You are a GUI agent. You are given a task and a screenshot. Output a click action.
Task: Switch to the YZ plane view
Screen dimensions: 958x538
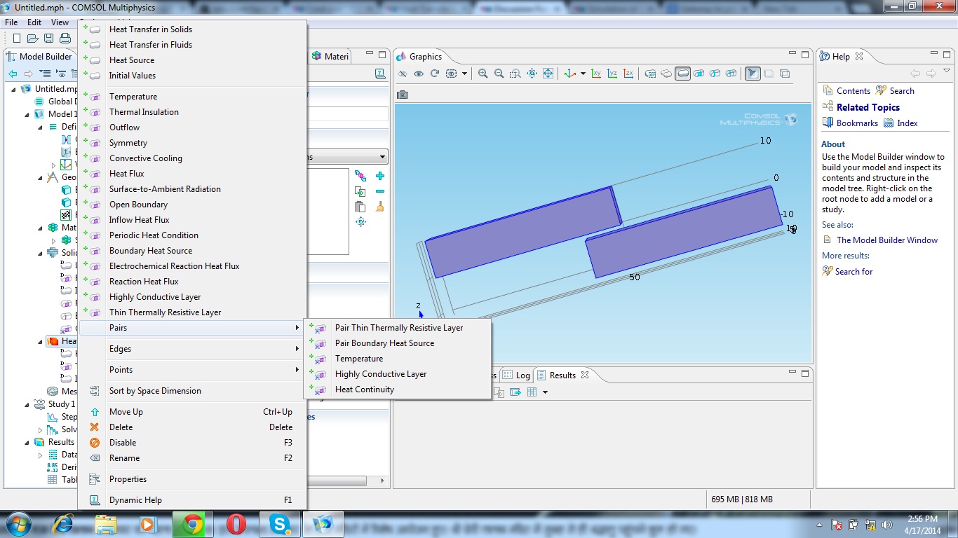612,74
